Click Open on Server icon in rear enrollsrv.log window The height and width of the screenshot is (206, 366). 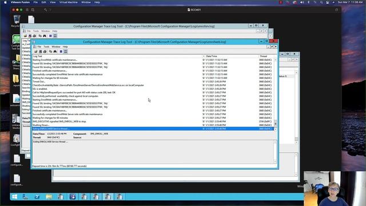click(x=30, y=35)
